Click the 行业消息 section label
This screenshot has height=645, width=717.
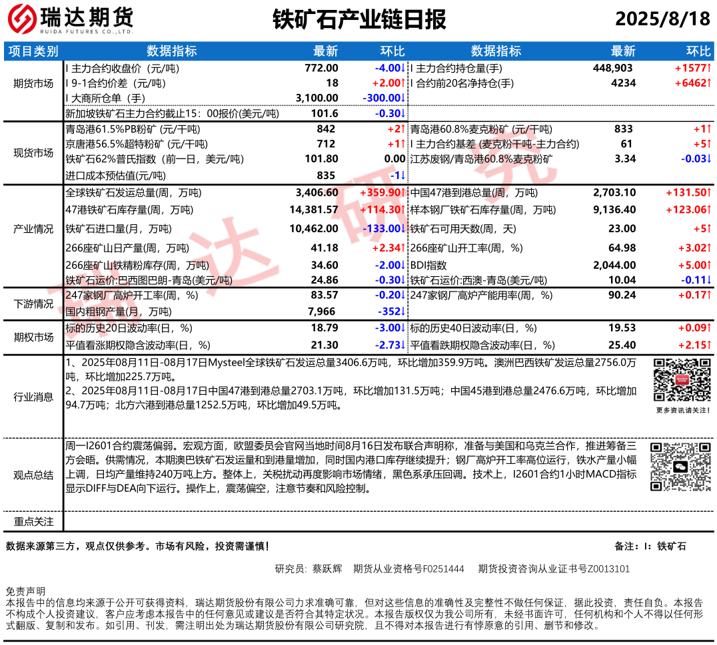pyautogui.click(x=33, y=397)
